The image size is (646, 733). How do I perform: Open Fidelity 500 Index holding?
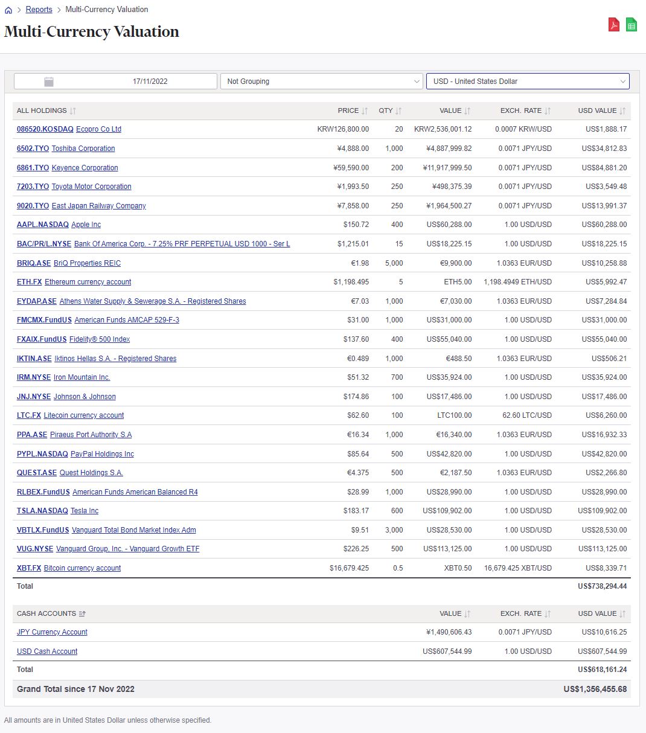[x=100, y=339]
